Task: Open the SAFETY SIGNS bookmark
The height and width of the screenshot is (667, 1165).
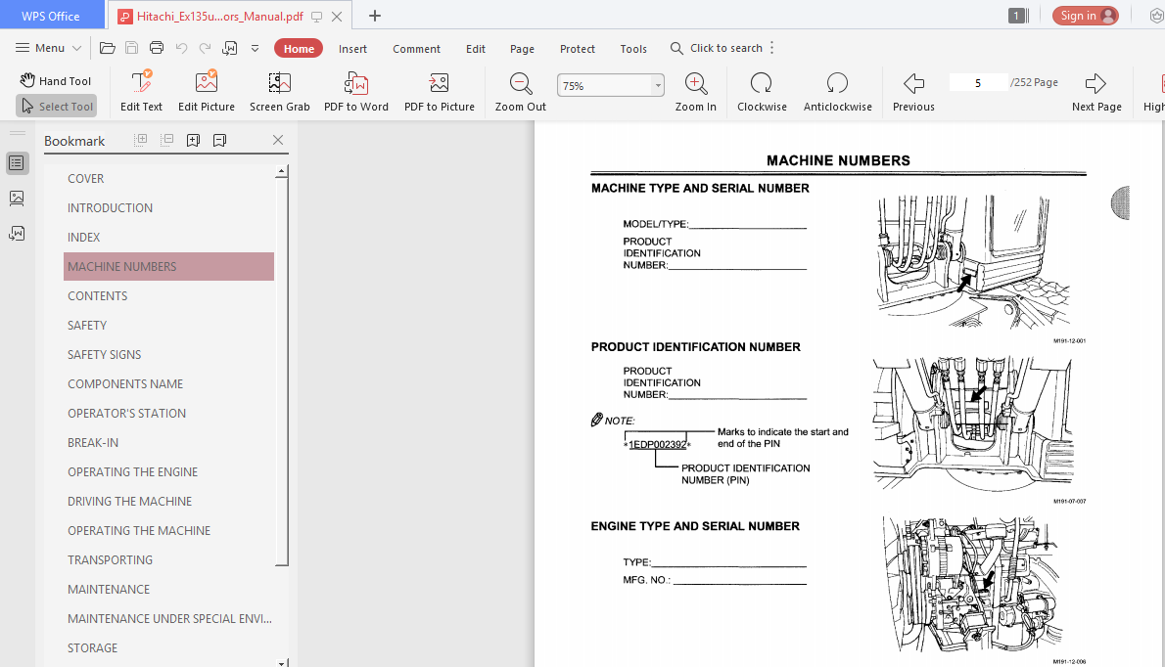Action: tap(104, 355)
